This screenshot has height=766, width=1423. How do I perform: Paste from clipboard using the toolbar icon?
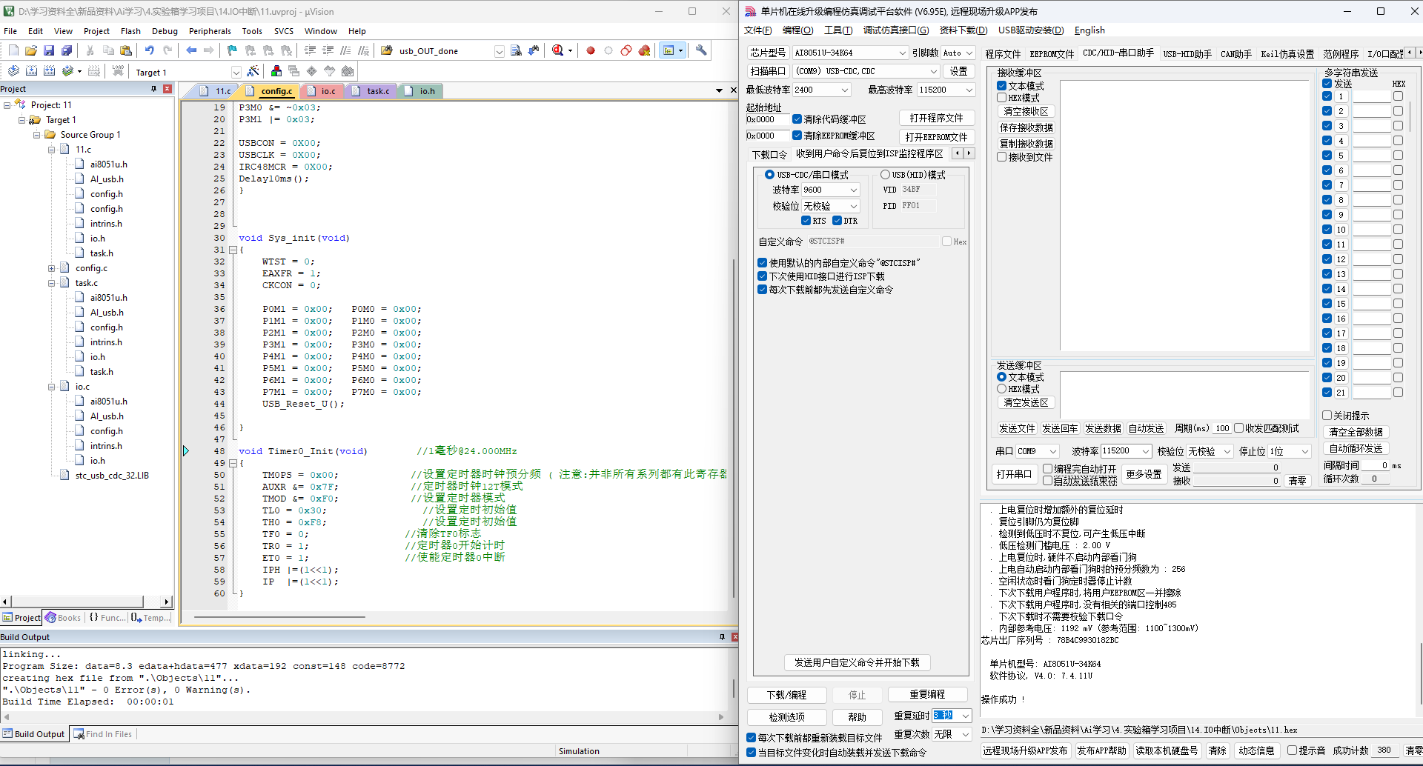click(x=126, y=50)
